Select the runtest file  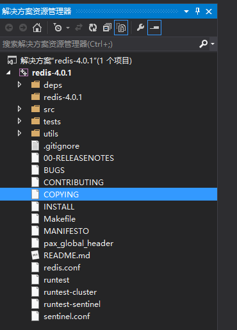56,280
